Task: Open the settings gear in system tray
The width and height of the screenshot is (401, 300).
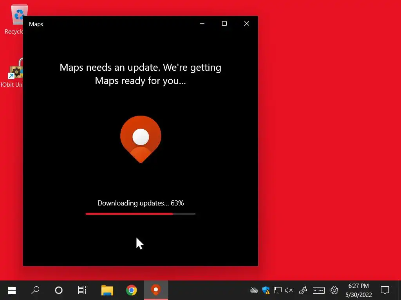Action: [x=334, y=290]
